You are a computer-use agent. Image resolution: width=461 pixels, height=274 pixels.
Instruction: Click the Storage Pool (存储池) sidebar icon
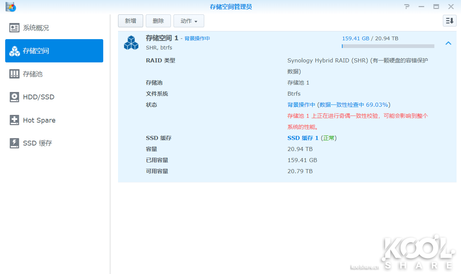point(14,74)
